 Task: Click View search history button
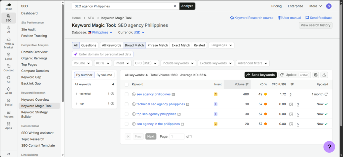tap(316, 25)
